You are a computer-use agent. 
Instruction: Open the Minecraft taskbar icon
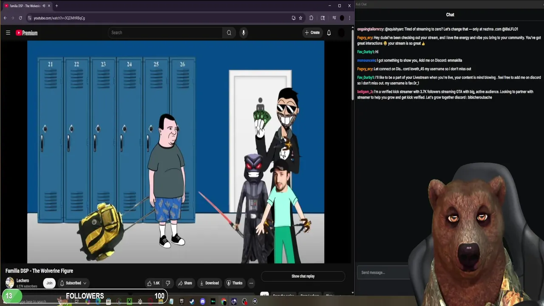coord(129,301)
